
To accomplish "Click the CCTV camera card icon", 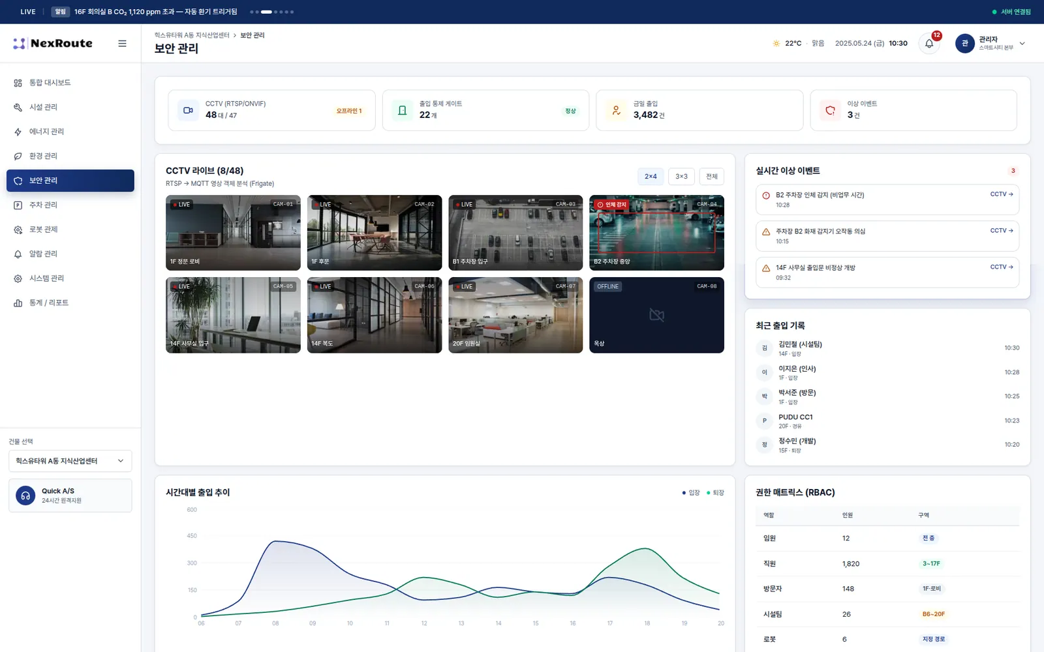I will (x=188, y=110).
